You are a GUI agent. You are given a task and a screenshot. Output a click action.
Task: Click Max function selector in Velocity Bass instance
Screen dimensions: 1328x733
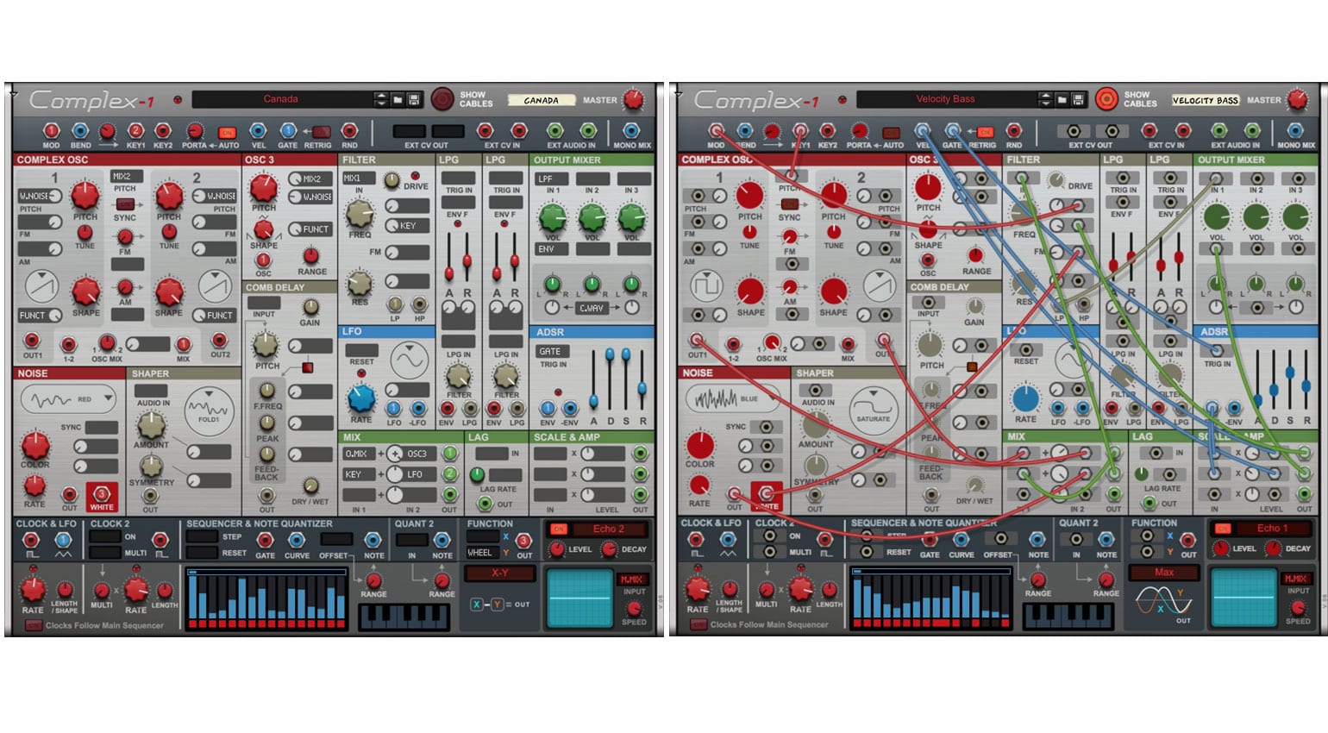tap(1164, 573)
